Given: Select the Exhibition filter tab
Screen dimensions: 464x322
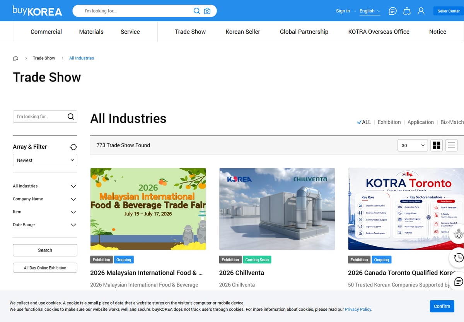Looking at the screenshot, I should 389,122.
